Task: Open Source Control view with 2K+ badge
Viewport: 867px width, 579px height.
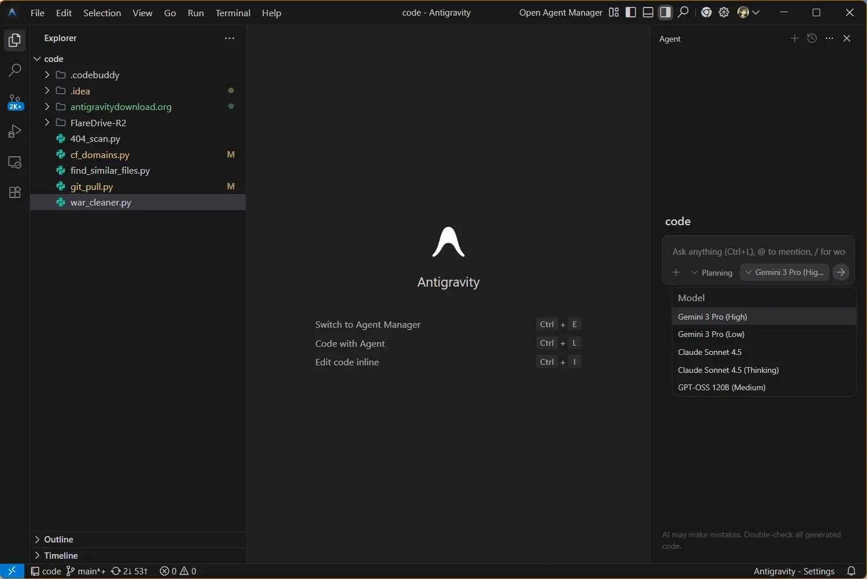Action: click(x=15, y=102)
